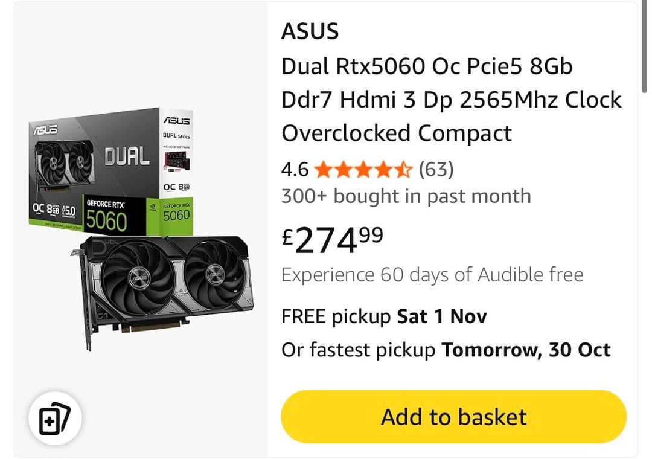Click the compare items icon
Image resolution: width=652 pixels, height=459 pixels.
click(x=55, y=419)
